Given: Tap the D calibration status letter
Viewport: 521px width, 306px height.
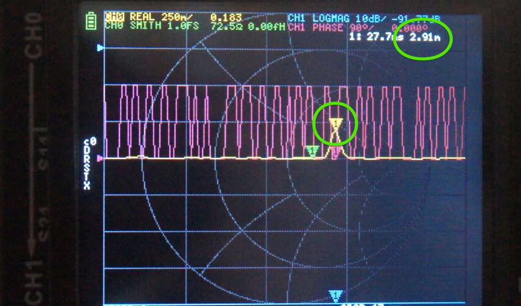Looking at the screenshot, I should tap(87, 151).
